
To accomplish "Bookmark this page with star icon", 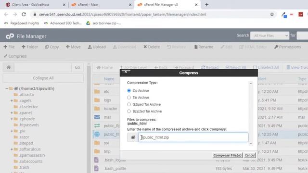I will click(x=272, y=14).
